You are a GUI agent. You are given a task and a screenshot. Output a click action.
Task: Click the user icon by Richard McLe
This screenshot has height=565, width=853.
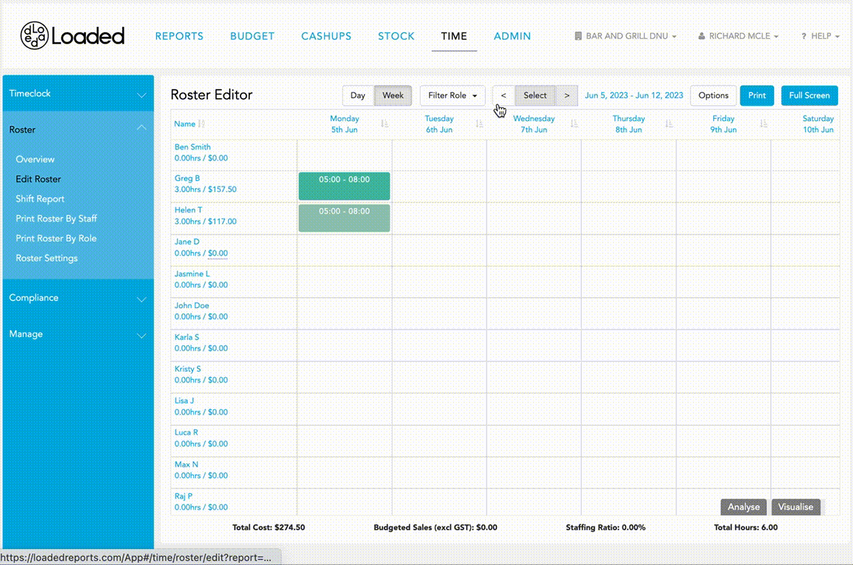tap(702, 36)
